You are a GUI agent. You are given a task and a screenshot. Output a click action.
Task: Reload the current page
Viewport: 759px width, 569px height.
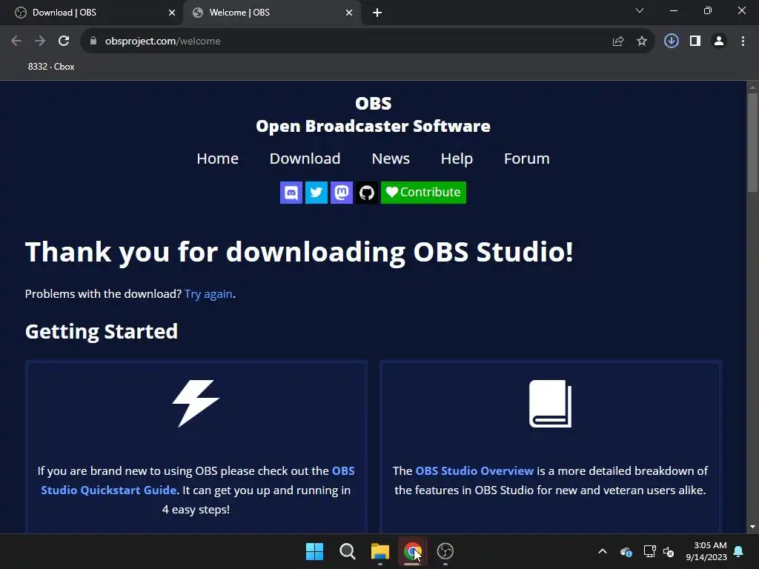coord(64,41)
